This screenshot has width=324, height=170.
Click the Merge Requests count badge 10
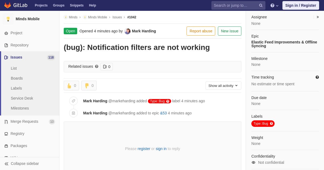tap(52, 122)
